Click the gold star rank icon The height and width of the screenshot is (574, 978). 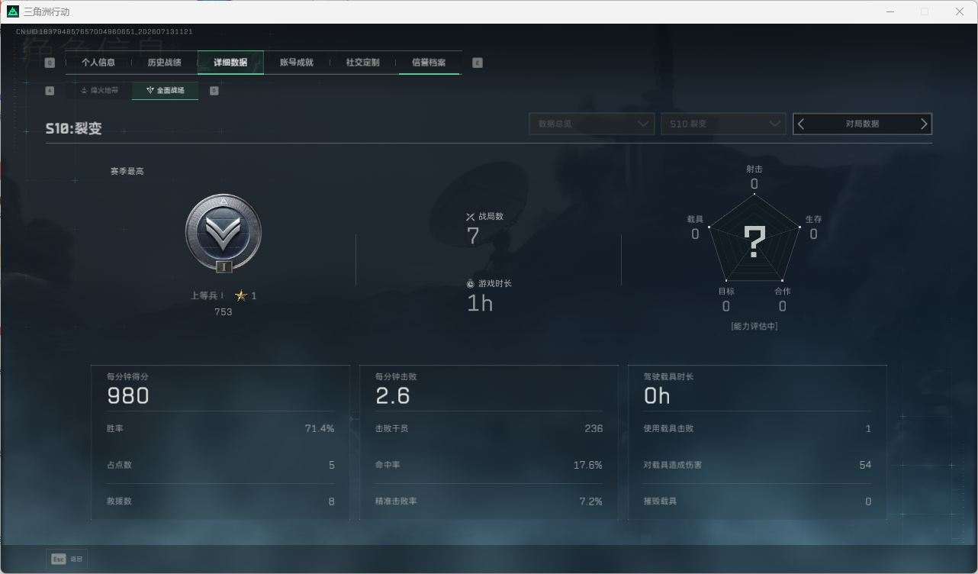point(241,295)
